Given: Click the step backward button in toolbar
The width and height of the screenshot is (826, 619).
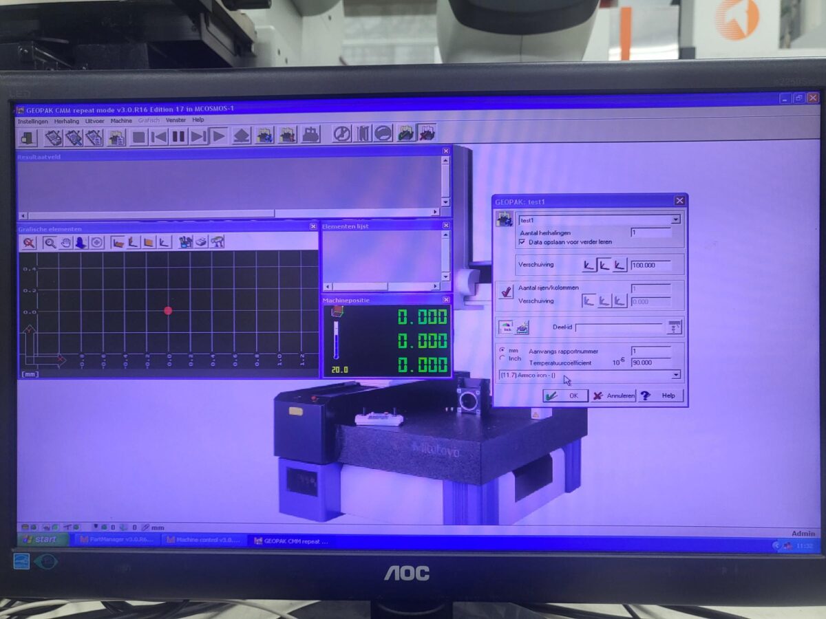Looking at the screenshot, I should tap(159, 137).
